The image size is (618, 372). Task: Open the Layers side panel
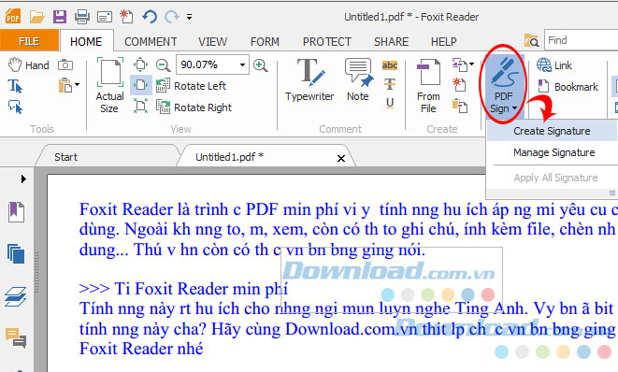tap(16, 296)
